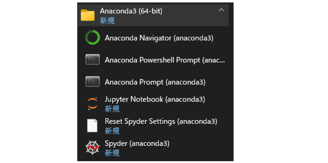This screenshot has width=328, height=163.
Task: Click the Anaconda Prompt terminal icon
Action: 92,82
